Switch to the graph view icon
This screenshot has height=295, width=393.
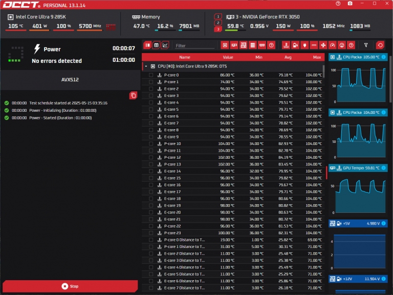165,45
